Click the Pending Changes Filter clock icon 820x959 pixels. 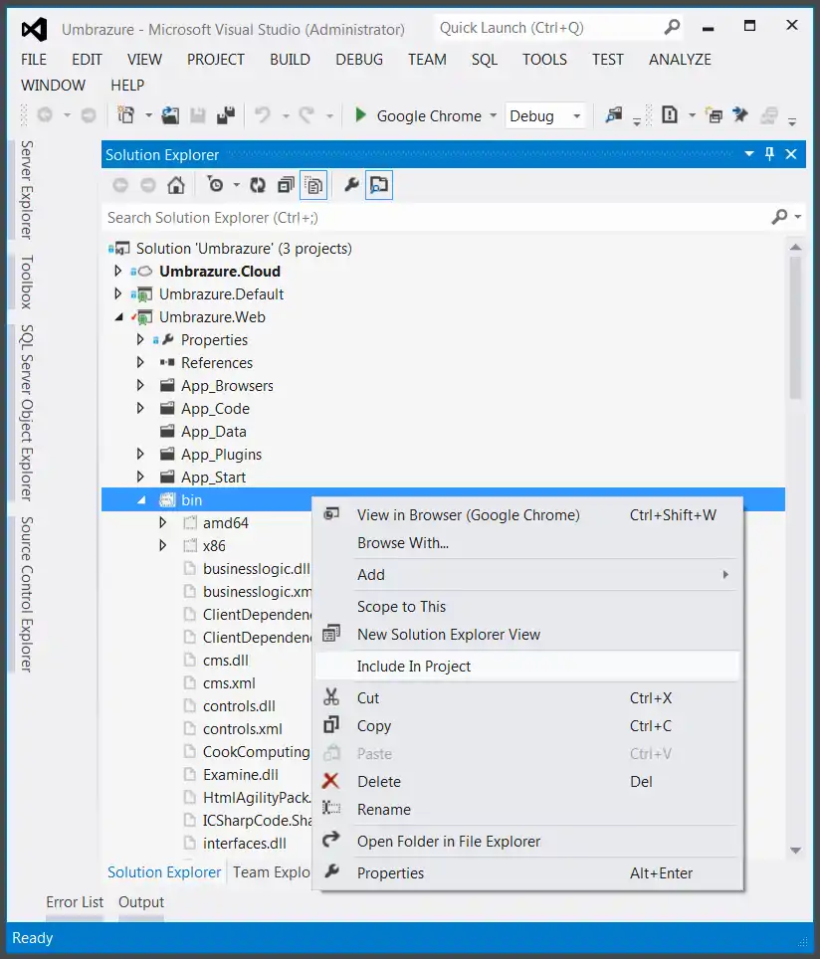(x=215, y=185)
